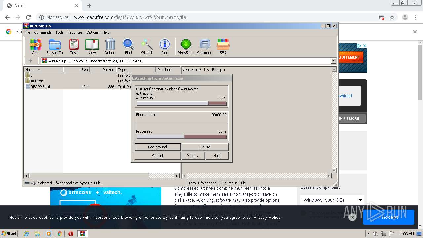This screenshot has width=423, height=238.
Task: Reload the MediaFire page
Action: point(28,17)
